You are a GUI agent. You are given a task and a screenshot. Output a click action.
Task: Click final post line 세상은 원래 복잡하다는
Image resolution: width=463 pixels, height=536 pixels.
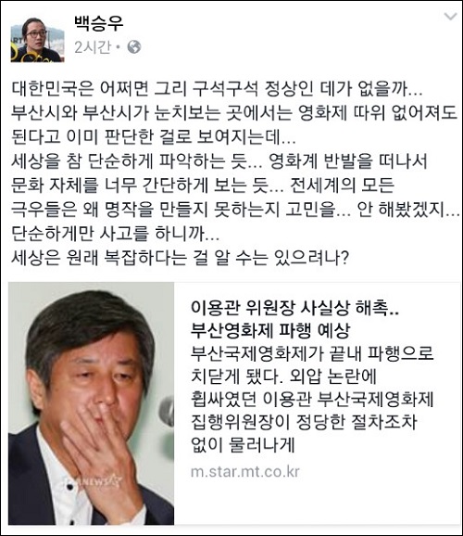180,258
